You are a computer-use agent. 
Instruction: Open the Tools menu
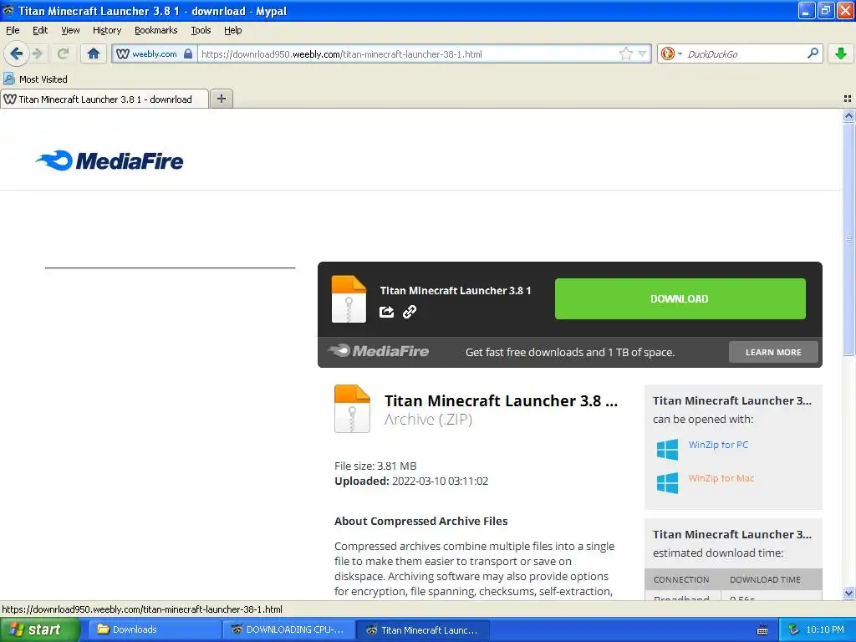click(x=201, y=30)
